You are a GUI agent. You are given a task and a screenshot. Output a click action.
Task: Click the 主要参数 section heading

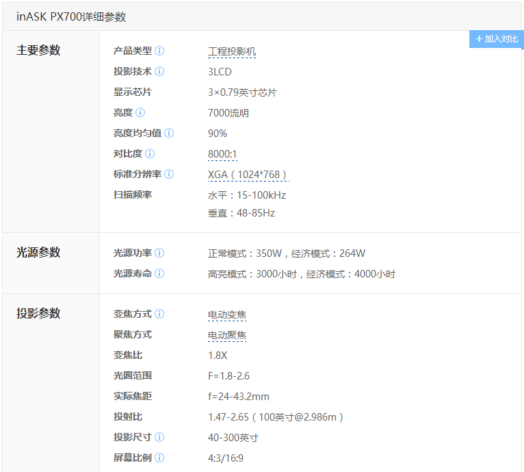click(x=38, y=50)
